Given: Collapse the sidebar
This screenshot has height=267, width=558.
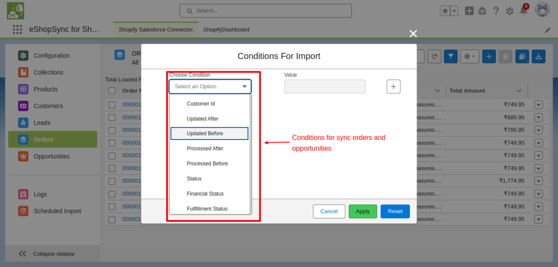Looking at the screenshot, I should click(x=53, y=254).
